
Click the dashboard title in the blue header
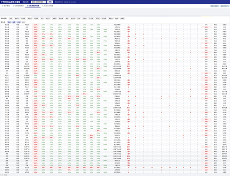11,2
